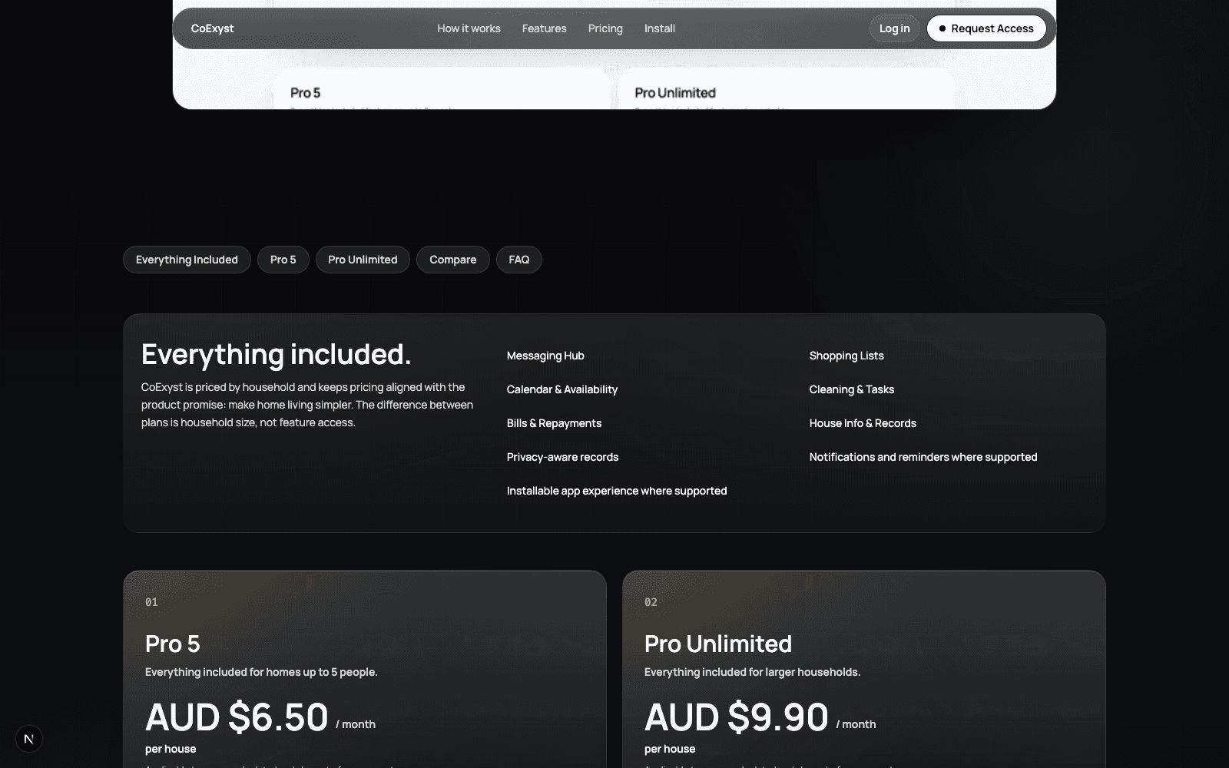Go to the FAQ pill
Image resolution: width=1229 pixels, height=768 pixels.
[518, 260]
